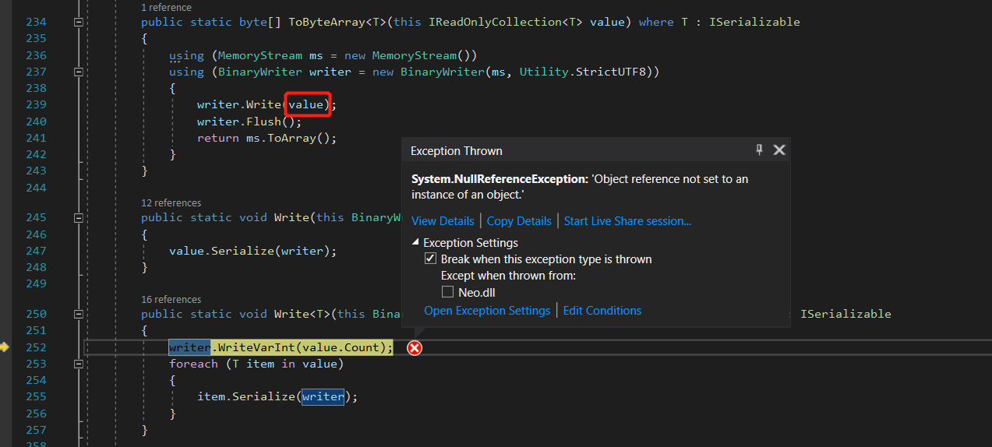Open Exception Settings link
The image size is (992, 447).
click(487, 311)
